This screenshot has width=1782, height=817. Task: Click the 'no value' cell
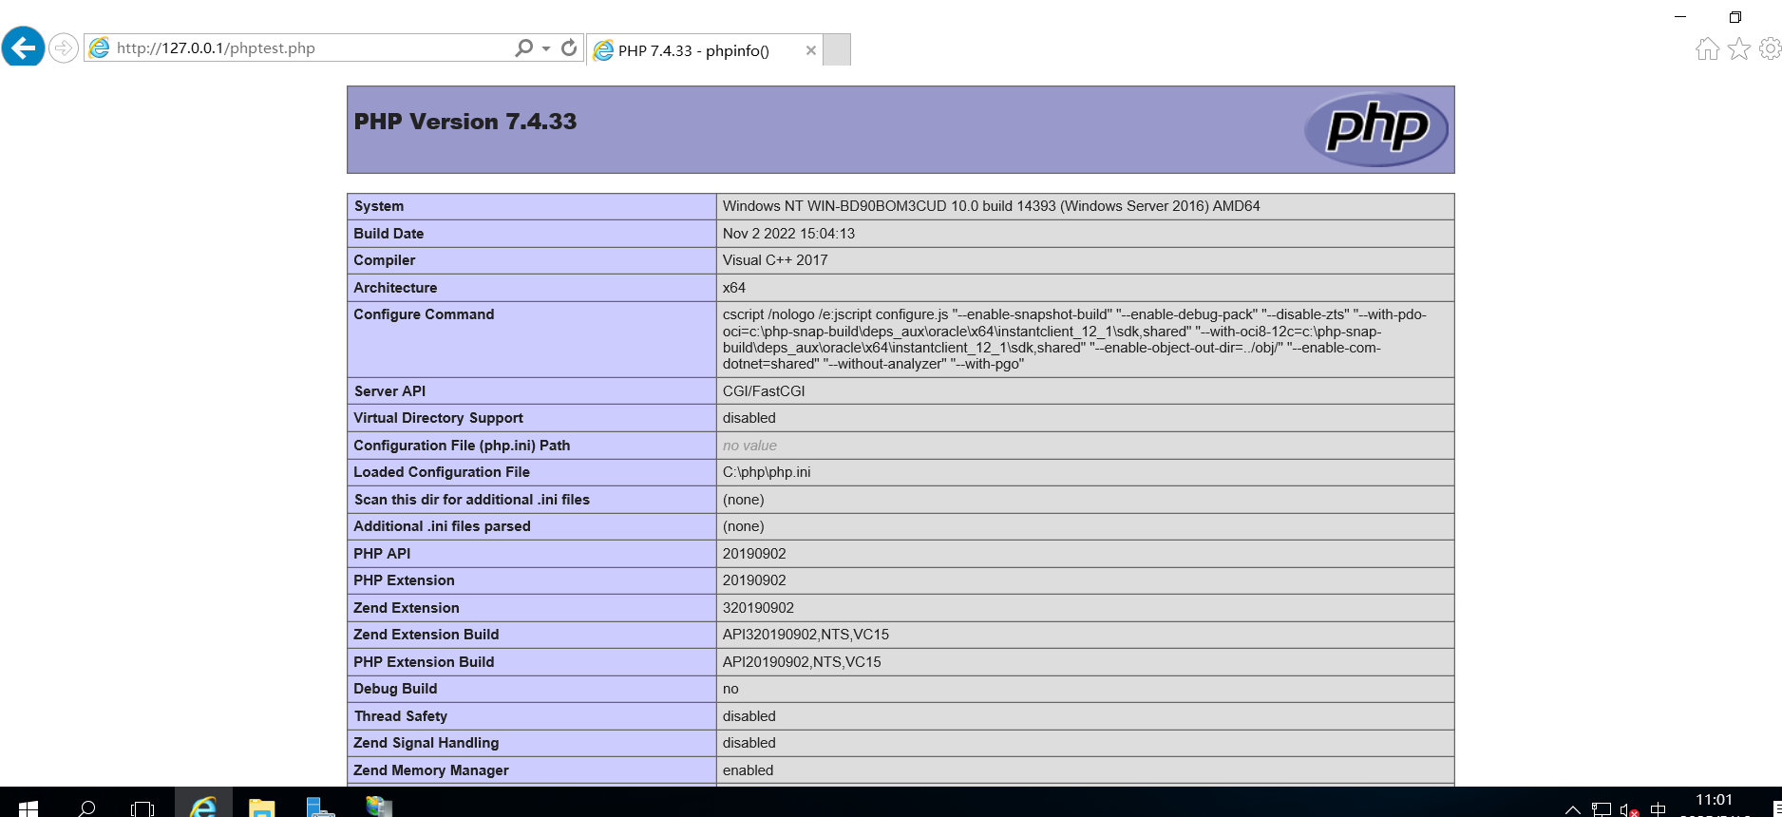pos(749,446)
